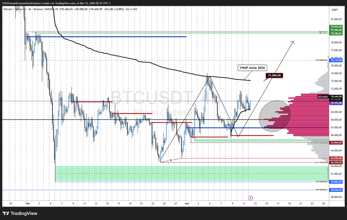Screen dimensions: 347x220
Task: Click the Vol.3,14K volume readout
Action: click(131, 9)
